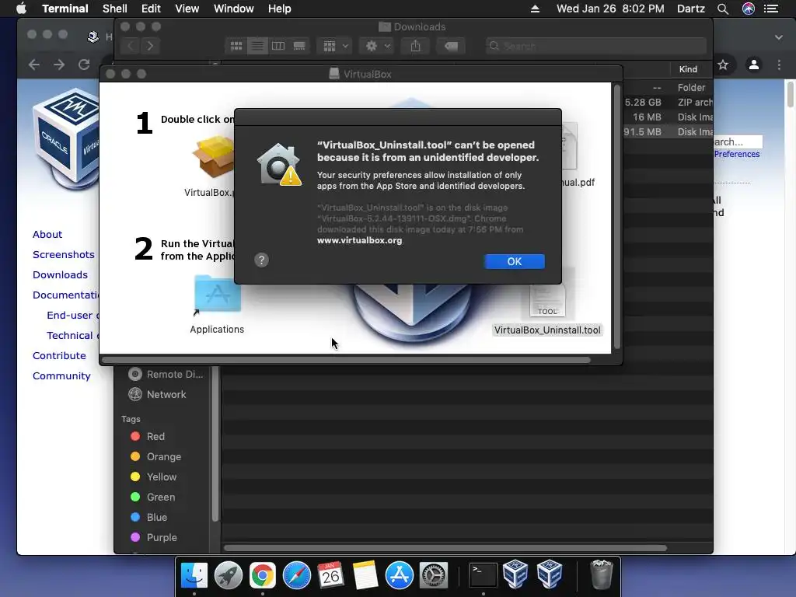Screen dimensions: 796x597
Task: Open Finder from the Dock
Action: (194, 575)
